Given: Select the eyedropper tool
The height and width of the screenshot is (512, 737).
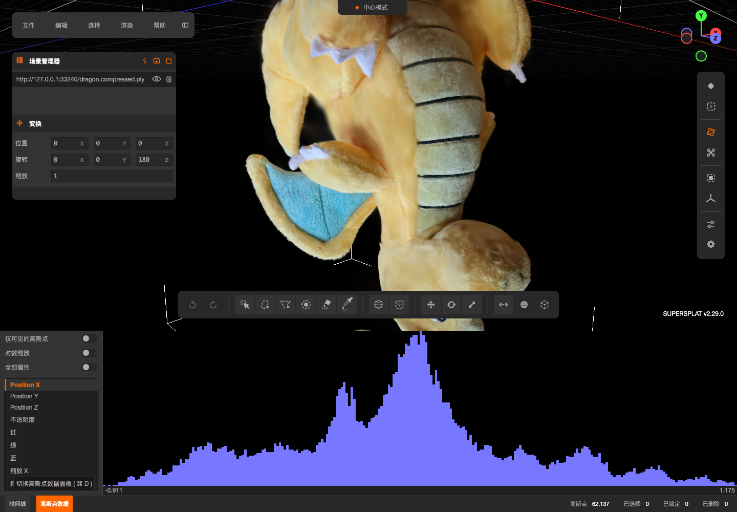Looking at the screenshot, I should (347, 305).
